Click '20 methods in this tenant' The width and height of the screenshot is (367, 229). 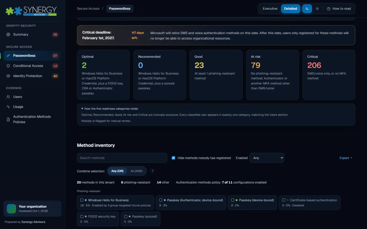(x=95, y=182)
